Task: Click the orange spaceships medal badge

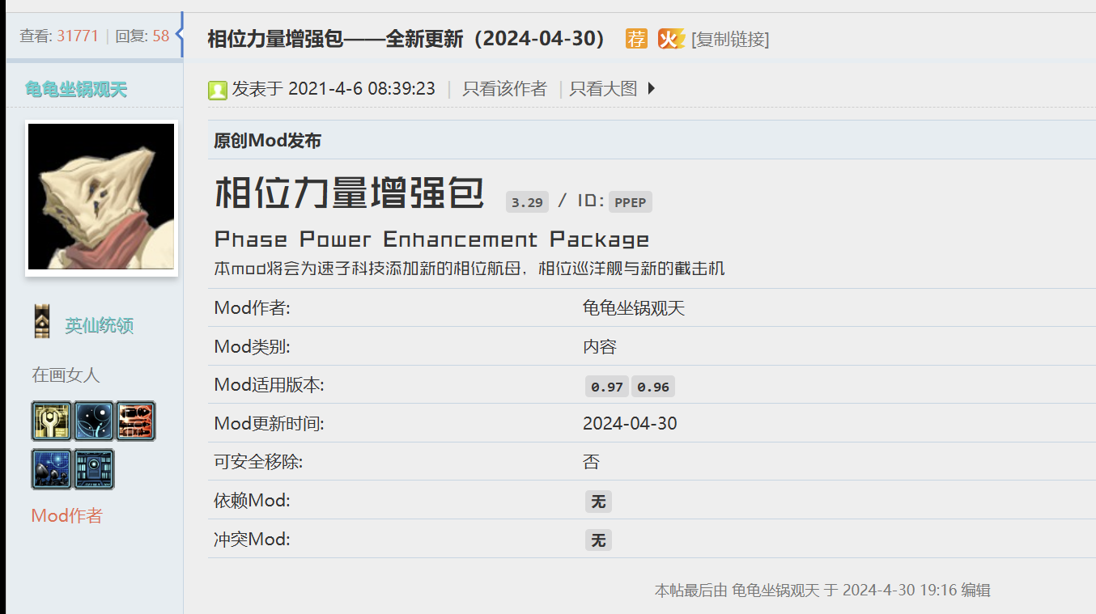Action: 135,421
